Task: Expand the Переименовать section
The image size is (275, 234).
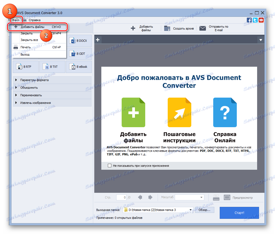Action: pos(52,95)
